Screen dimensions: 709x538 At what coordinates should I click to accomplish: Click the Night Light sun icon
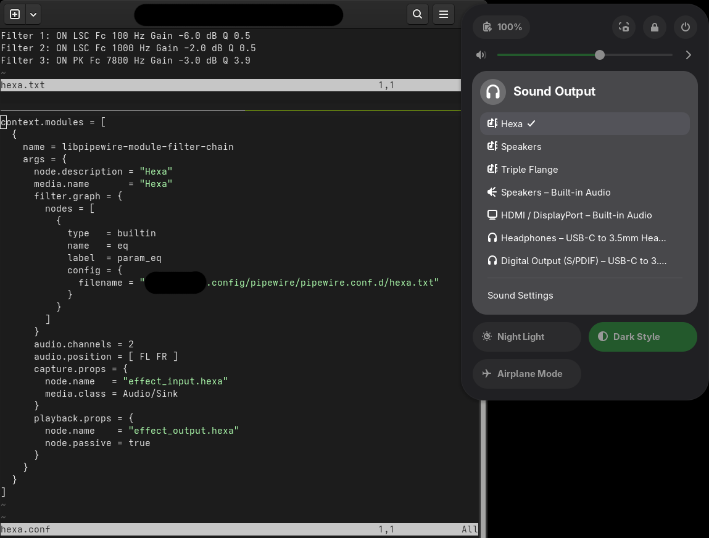487,336
